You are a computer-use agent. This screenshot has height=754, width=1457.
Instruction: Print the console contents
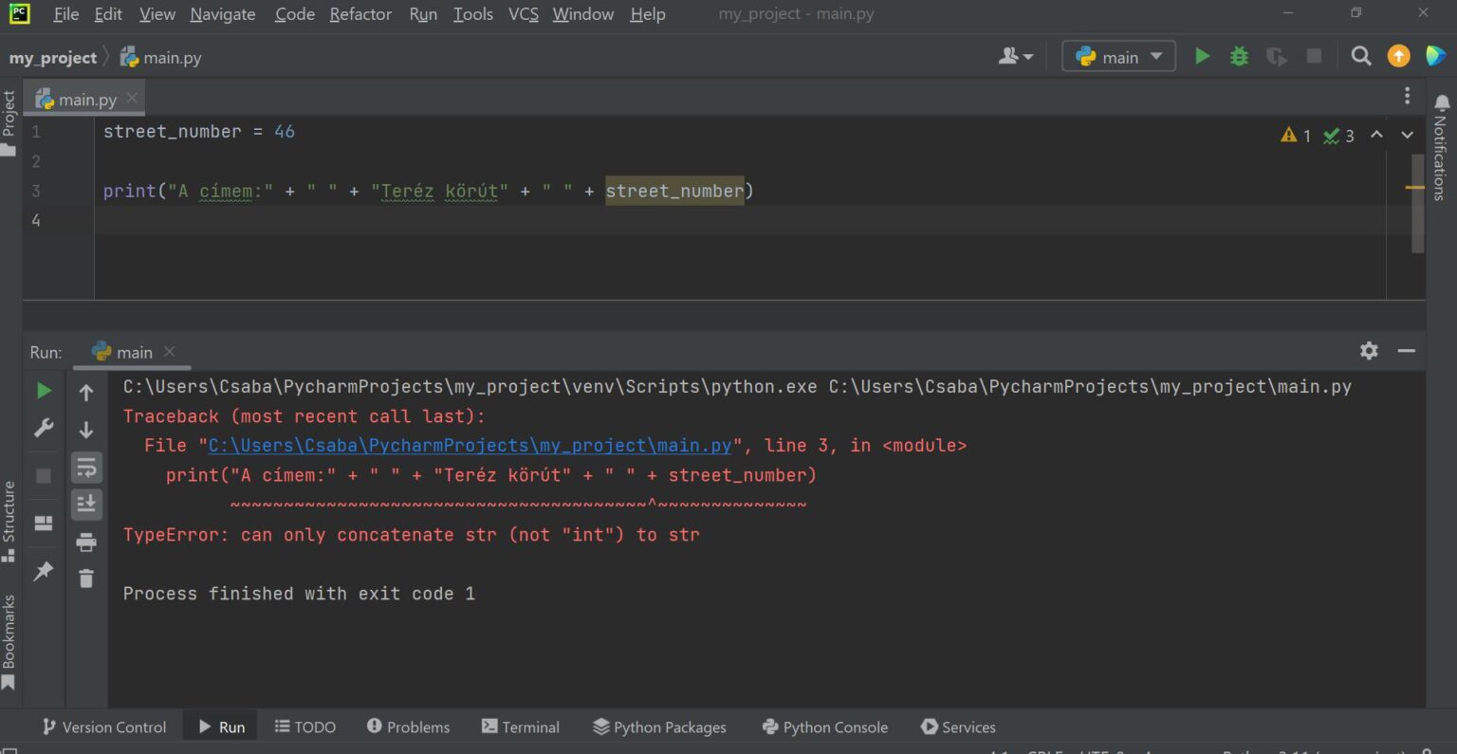pos(86,542)
